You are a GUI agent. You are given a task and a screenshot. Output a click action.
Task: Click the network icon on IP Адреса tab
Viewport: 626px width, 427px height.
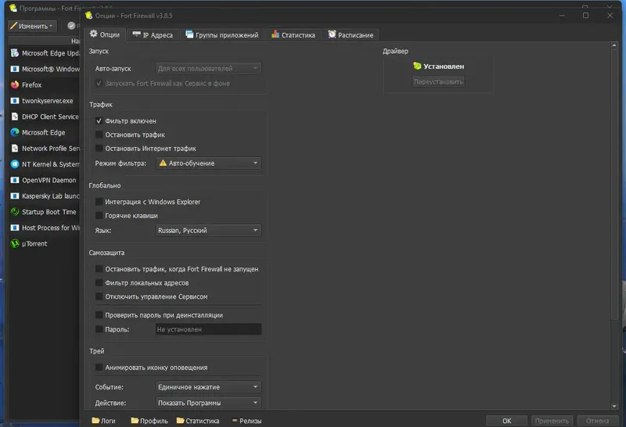point(136,34)
